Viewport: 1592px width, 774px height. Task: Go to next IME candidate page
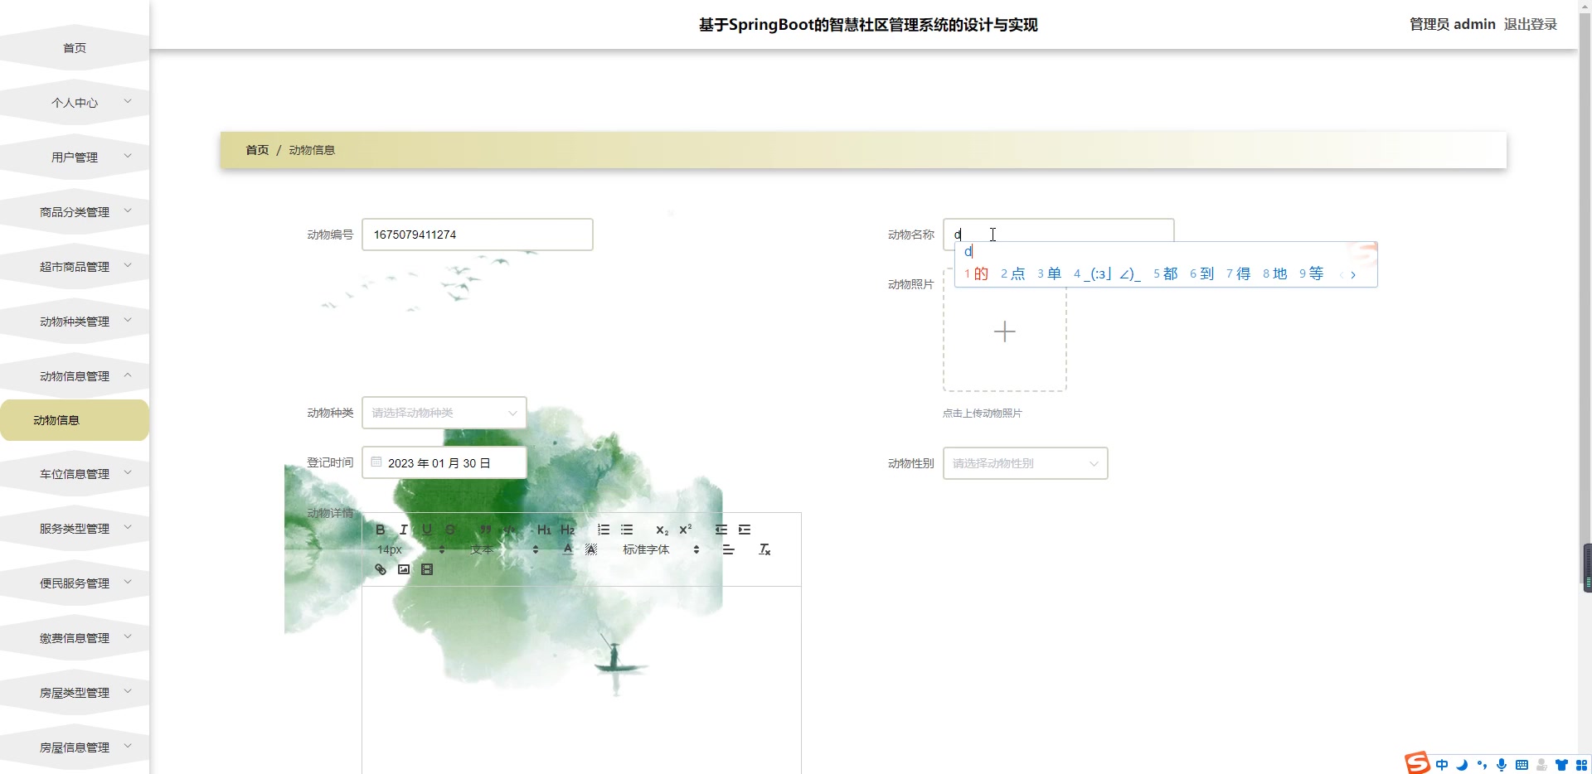point(1353,274)
